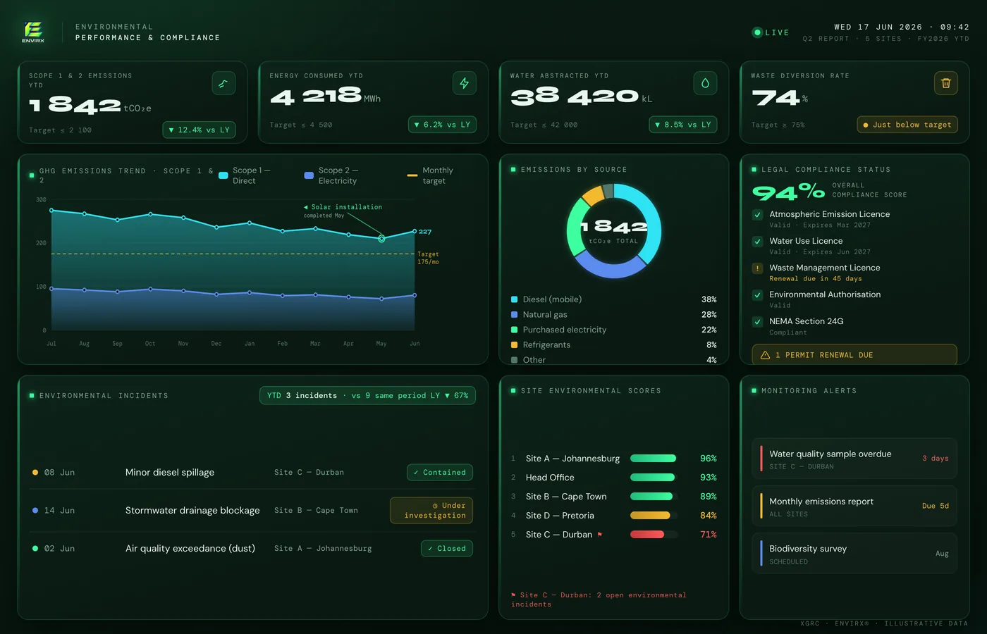Image resolution: width=987 pixels, height=634 pixels.
Task: Click the Waste Management Licence warning icon
Action: tap(757, 268)
